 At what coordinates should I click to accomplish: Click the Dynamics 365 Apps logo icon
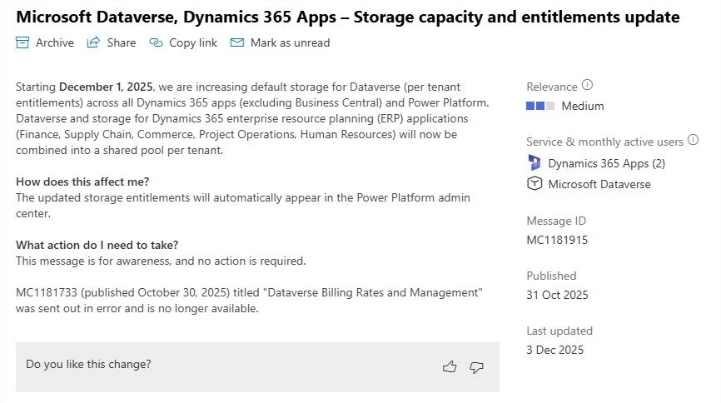pyautogui.click(x=535, y=162)
